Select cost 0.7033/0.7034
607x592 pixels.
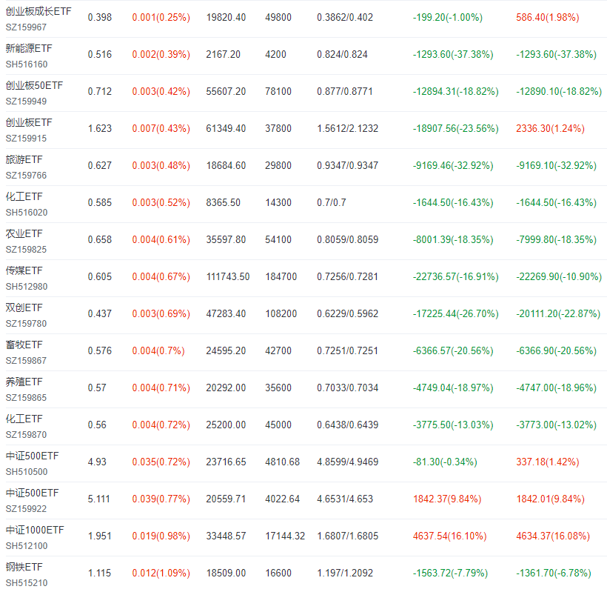pyautogui.click(x=347, y=388)
